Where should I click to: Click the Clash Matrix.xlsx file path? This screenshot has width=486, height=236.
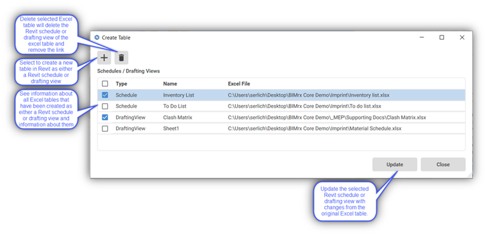pyautogui.click(x=326, y=117)
